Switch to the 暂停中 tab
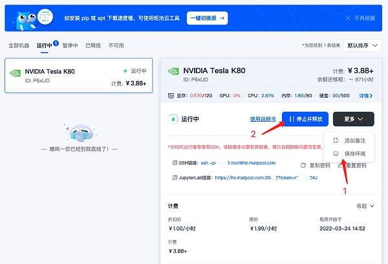Screen dimensions: 388x264 pos(69,46)
